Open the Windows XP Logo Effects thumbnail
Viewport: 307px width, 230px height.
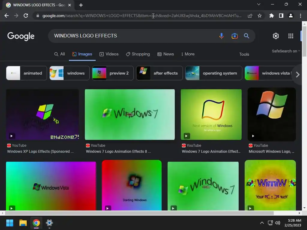click(43, 115)
